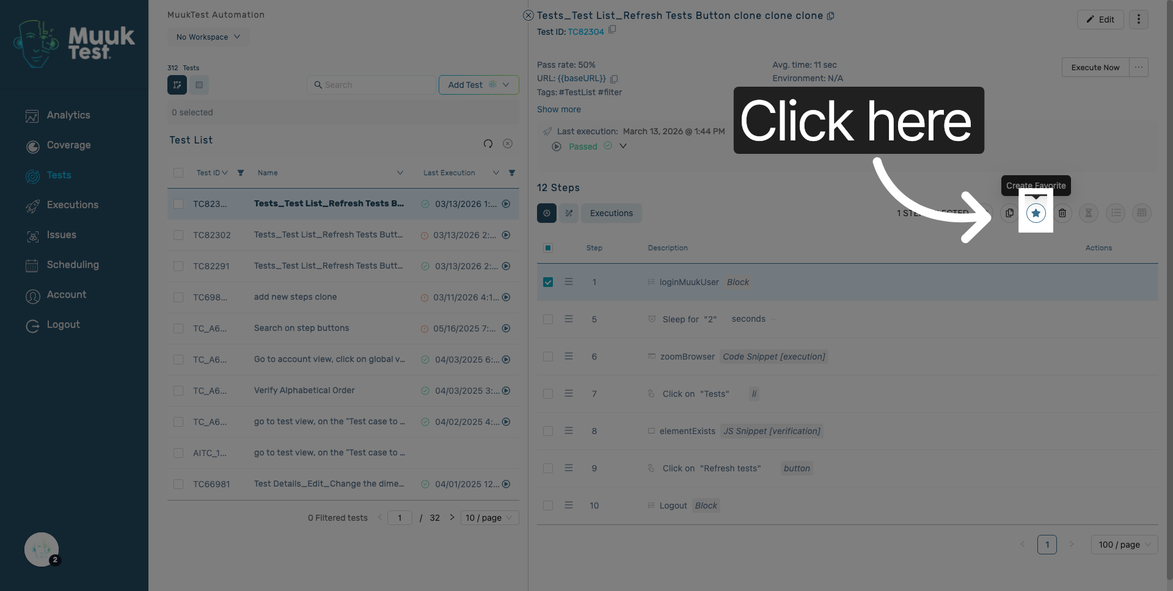This screenshot has width=1173, height=591.
Task: Click the duplicate selected steps icon
Action: click(1009, 213)
